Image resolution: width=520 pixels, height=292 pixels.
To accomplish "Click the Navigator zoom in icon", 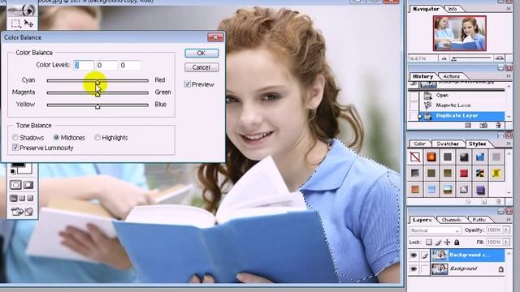I will pos(499,58).
